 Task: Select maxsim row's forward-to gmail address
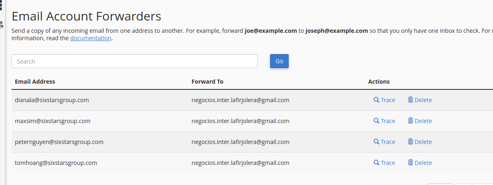tap(240, 121)
